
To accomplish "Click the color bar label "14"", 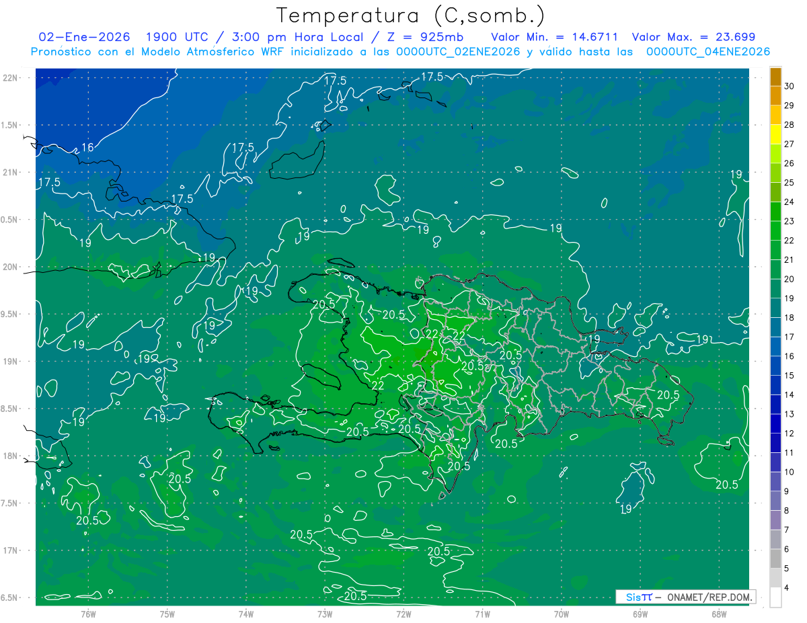I will click(x=790, y=394).
